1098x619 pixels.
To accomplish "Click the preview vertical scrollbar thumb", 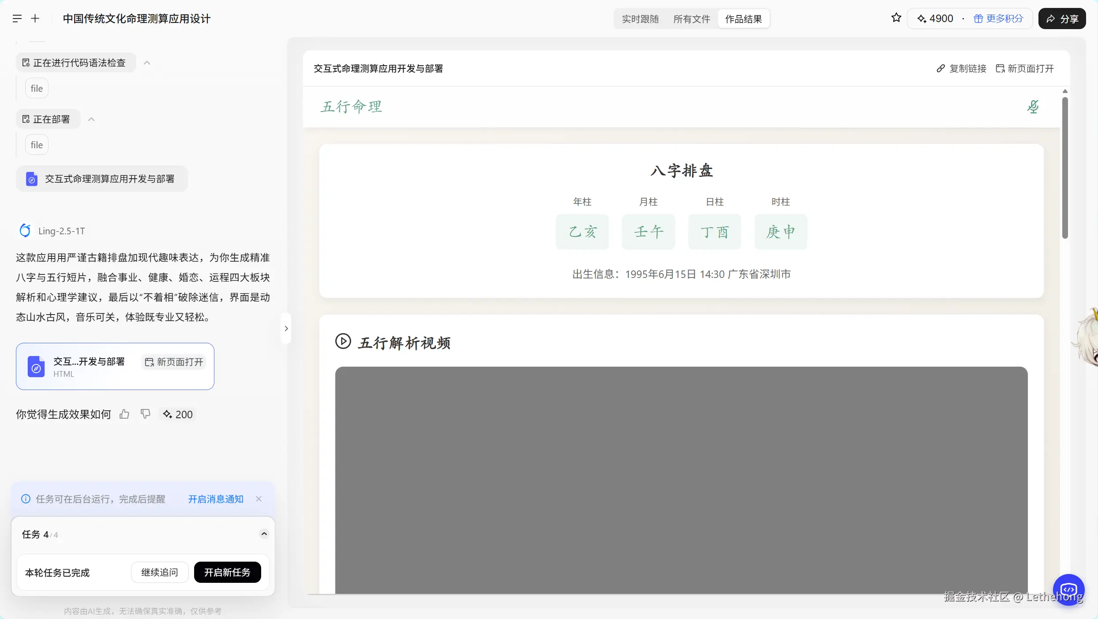I will coord(1065,168).
